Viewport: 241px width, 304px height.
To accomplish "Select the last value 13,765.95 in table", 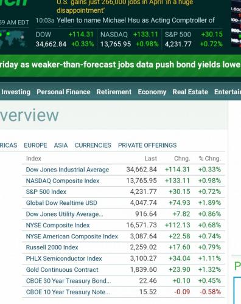I will click(x=142, y=181).
